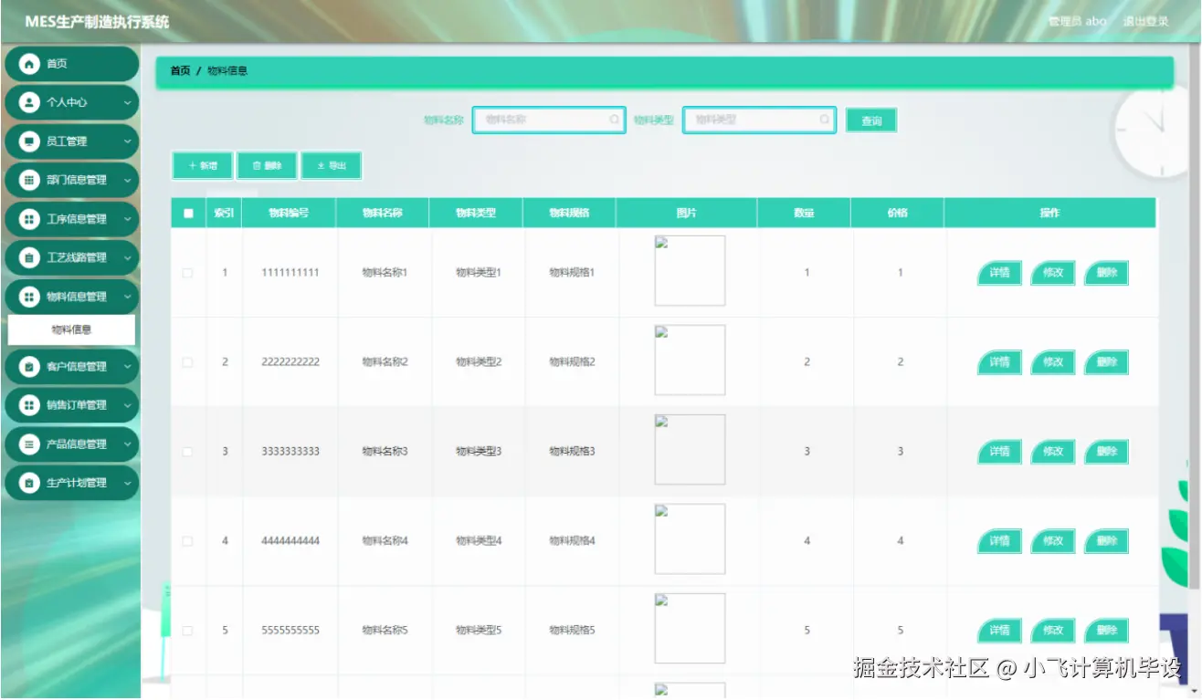Open the 首页 sidebar menu item

coord(72,64)
